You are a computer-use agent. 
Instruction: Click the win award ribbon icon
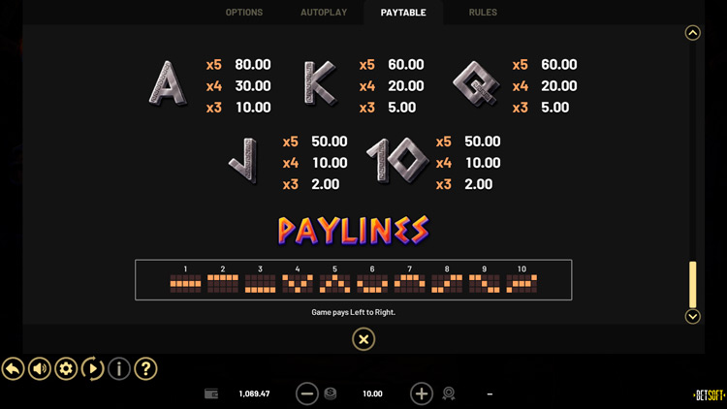click(449, 393)
